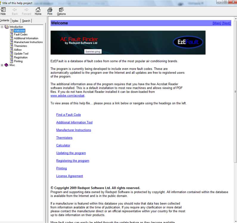The image size is (237, 223).
Task: Open the www.adobe.com/acrobat link
Action: [x=67, y=96]
